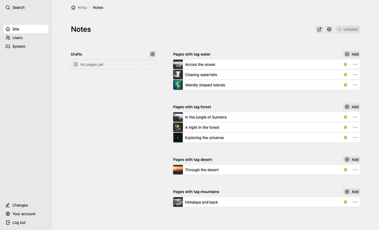Screen dimensions: 379x230
Task: Open Your account in sidebar
Action: (24, 214)
